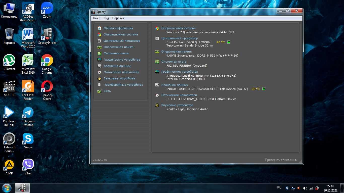Click the hard drive icon in summary pane
Image resolution: width=344 pixels, height=193 pixels.
point(157,85)
